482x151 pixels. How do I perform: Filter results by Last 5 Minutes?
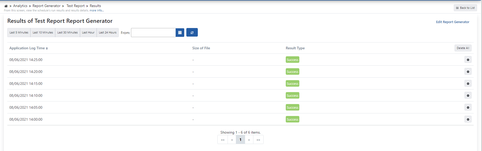[19, 32]
